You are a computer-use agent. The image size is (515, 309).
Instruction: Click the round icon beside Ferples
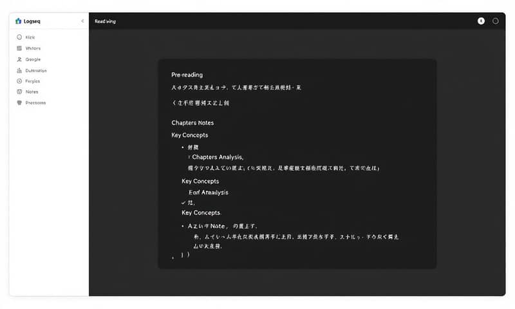(19, 81)
